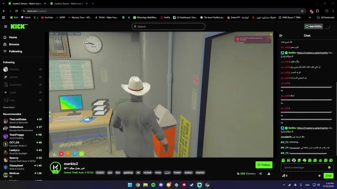Open TheLostDrake recommended channel
This screenshot has width=337, height=189.
[x=22, y=121]
